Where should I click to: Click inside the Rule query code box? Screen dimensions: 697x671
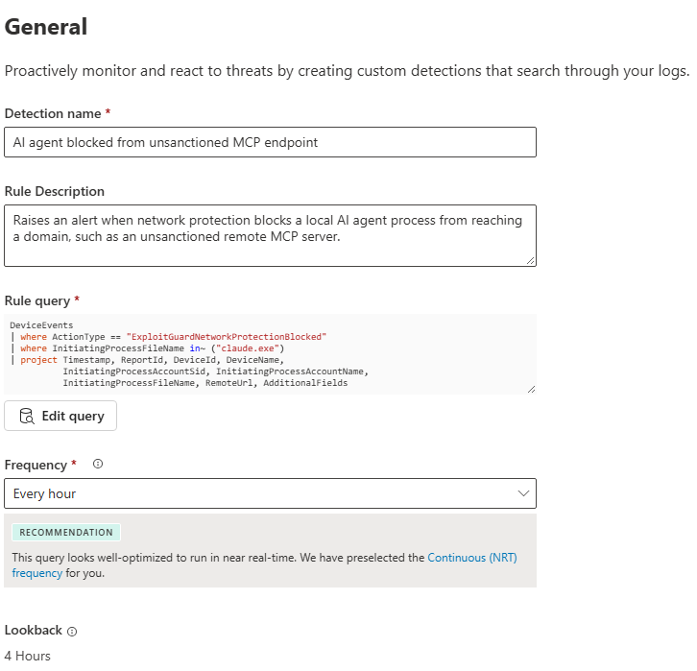coord(270,354)
